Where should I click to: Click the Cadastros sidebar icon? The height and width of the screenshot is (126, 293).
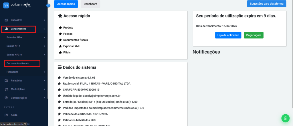[6, 20]
